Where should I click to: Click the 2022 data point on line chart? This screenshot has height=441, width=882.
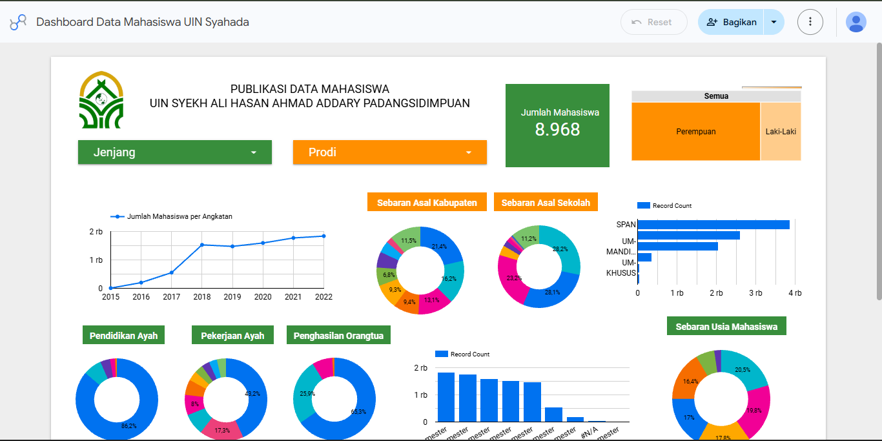(323, 236)
